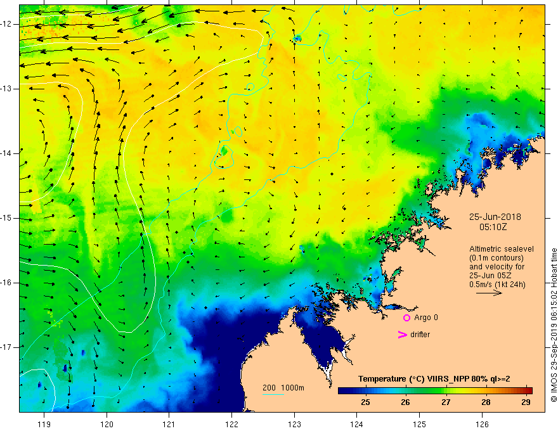
Task: Select the '25-Jun-2018' date text
Action: [495, 217]
